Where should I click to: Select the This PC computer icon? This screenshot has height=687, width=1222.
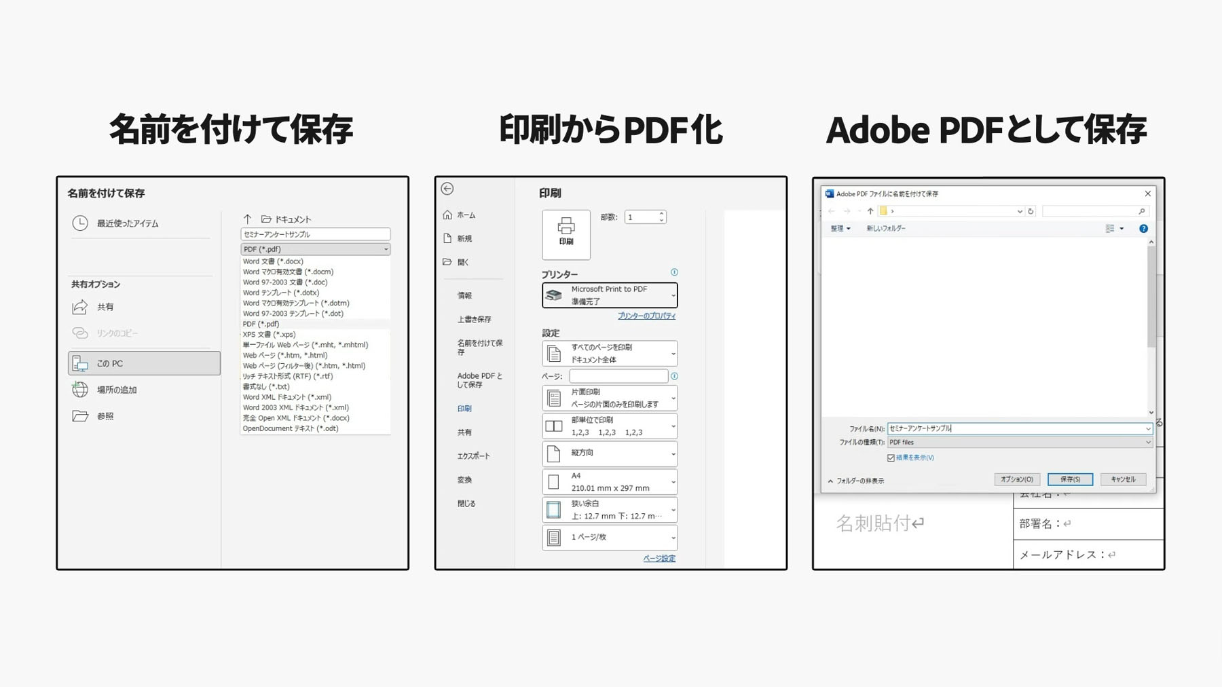coord(80,364)
